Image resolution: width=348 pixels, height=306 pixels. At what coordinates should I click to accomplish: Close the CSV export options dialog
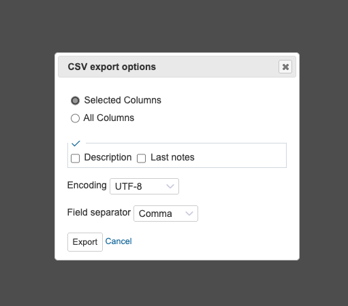click(285, 67)
